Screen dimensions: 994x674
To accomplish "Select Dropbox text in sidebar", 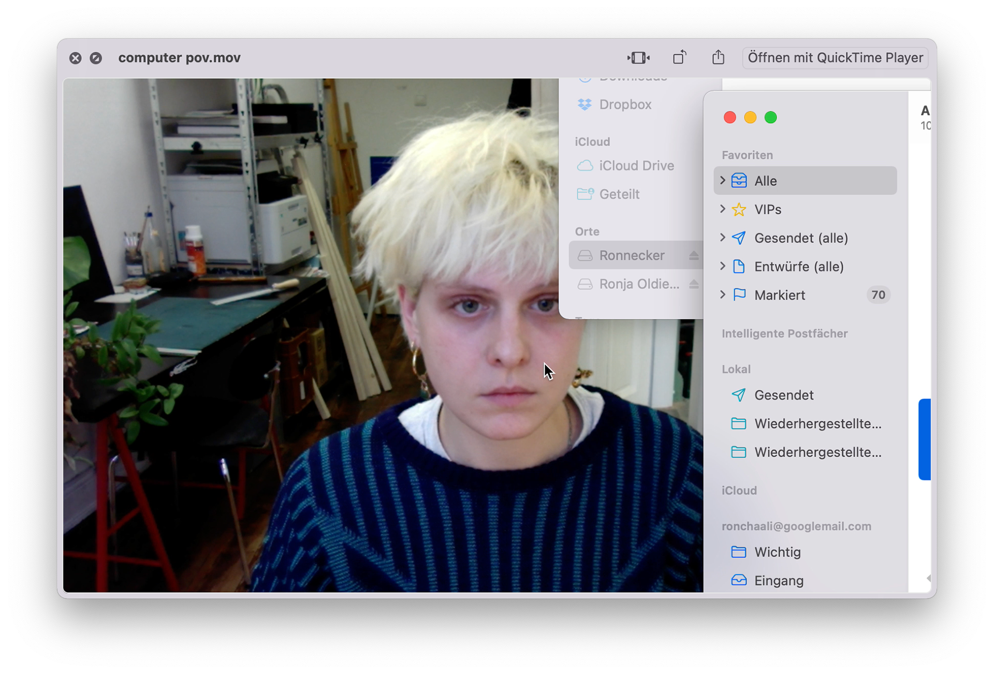I will coord(625,105).
